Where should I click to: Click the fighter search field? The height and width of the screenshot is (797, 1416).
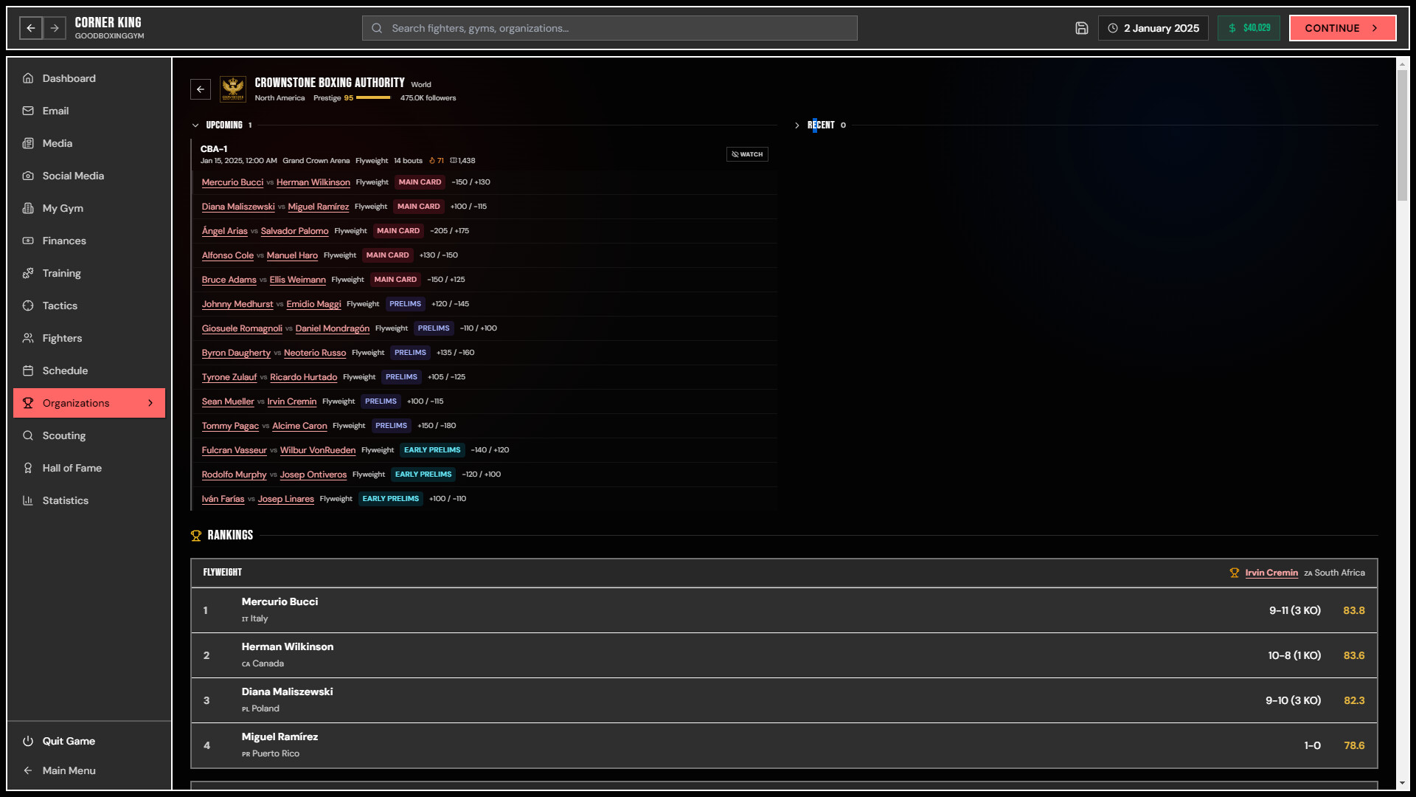point(608,27)
